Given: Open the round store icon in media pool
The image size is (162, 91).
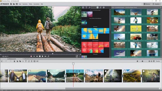Looking at the screenshot, I should point(104,7).
